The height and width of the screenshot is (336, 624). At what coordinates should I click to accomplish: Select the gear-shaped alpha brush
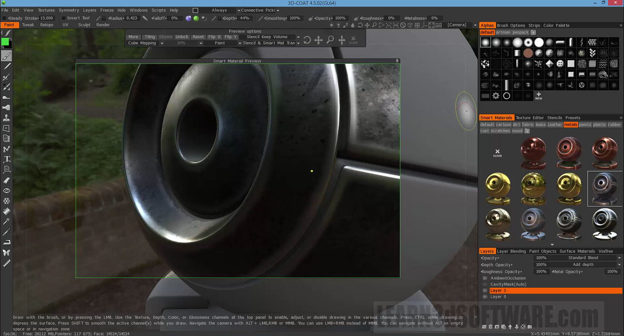(496, 96)
